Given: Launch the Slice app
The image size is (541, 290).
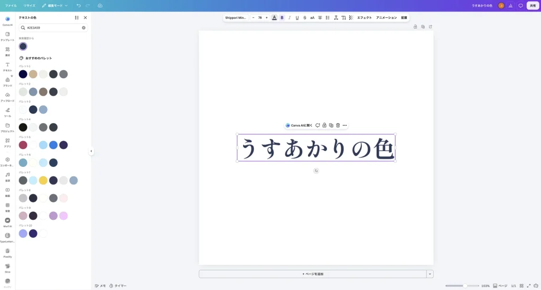Looking at the screenshot, I should click(x=7, y=268).
